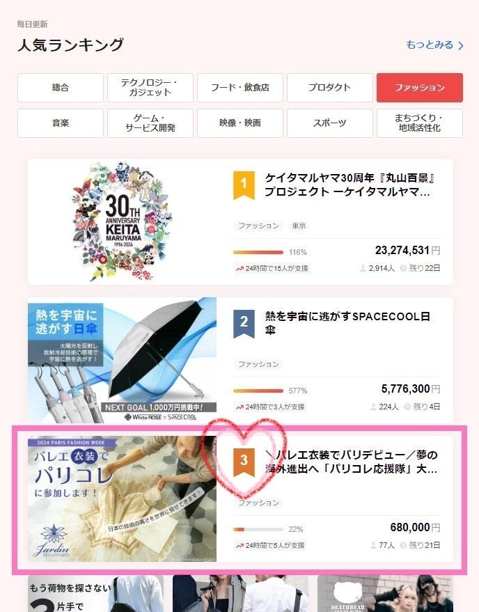
Task: Click trending arrow icon by 24時間で15人が支援
Action: pyautogui.click(x=239, y=269)
